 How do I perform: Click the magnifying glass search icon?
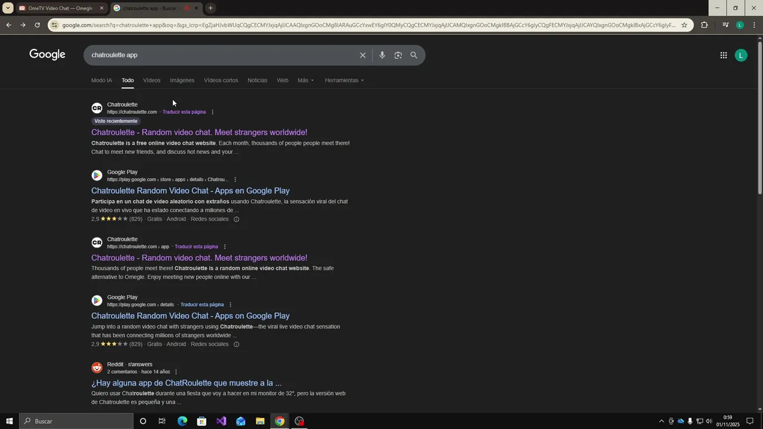414,55
